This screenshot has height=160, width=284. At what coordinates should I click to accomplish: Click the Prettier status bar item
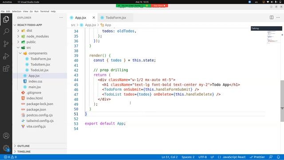[257, 157]
